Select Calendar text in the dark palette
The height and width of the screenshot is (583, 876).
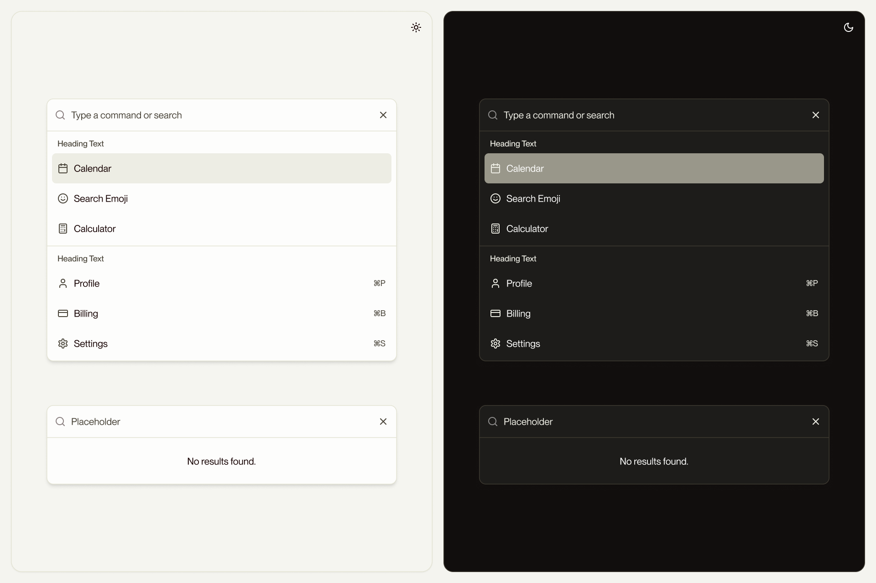pos(525,168)
